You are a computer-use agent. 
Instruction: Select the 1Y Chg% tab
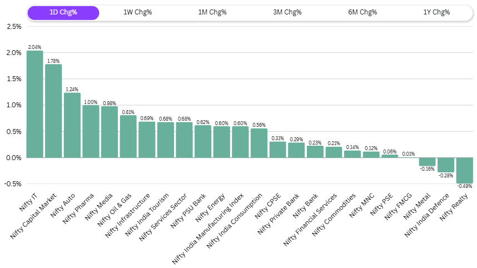(x=436, y=13)
